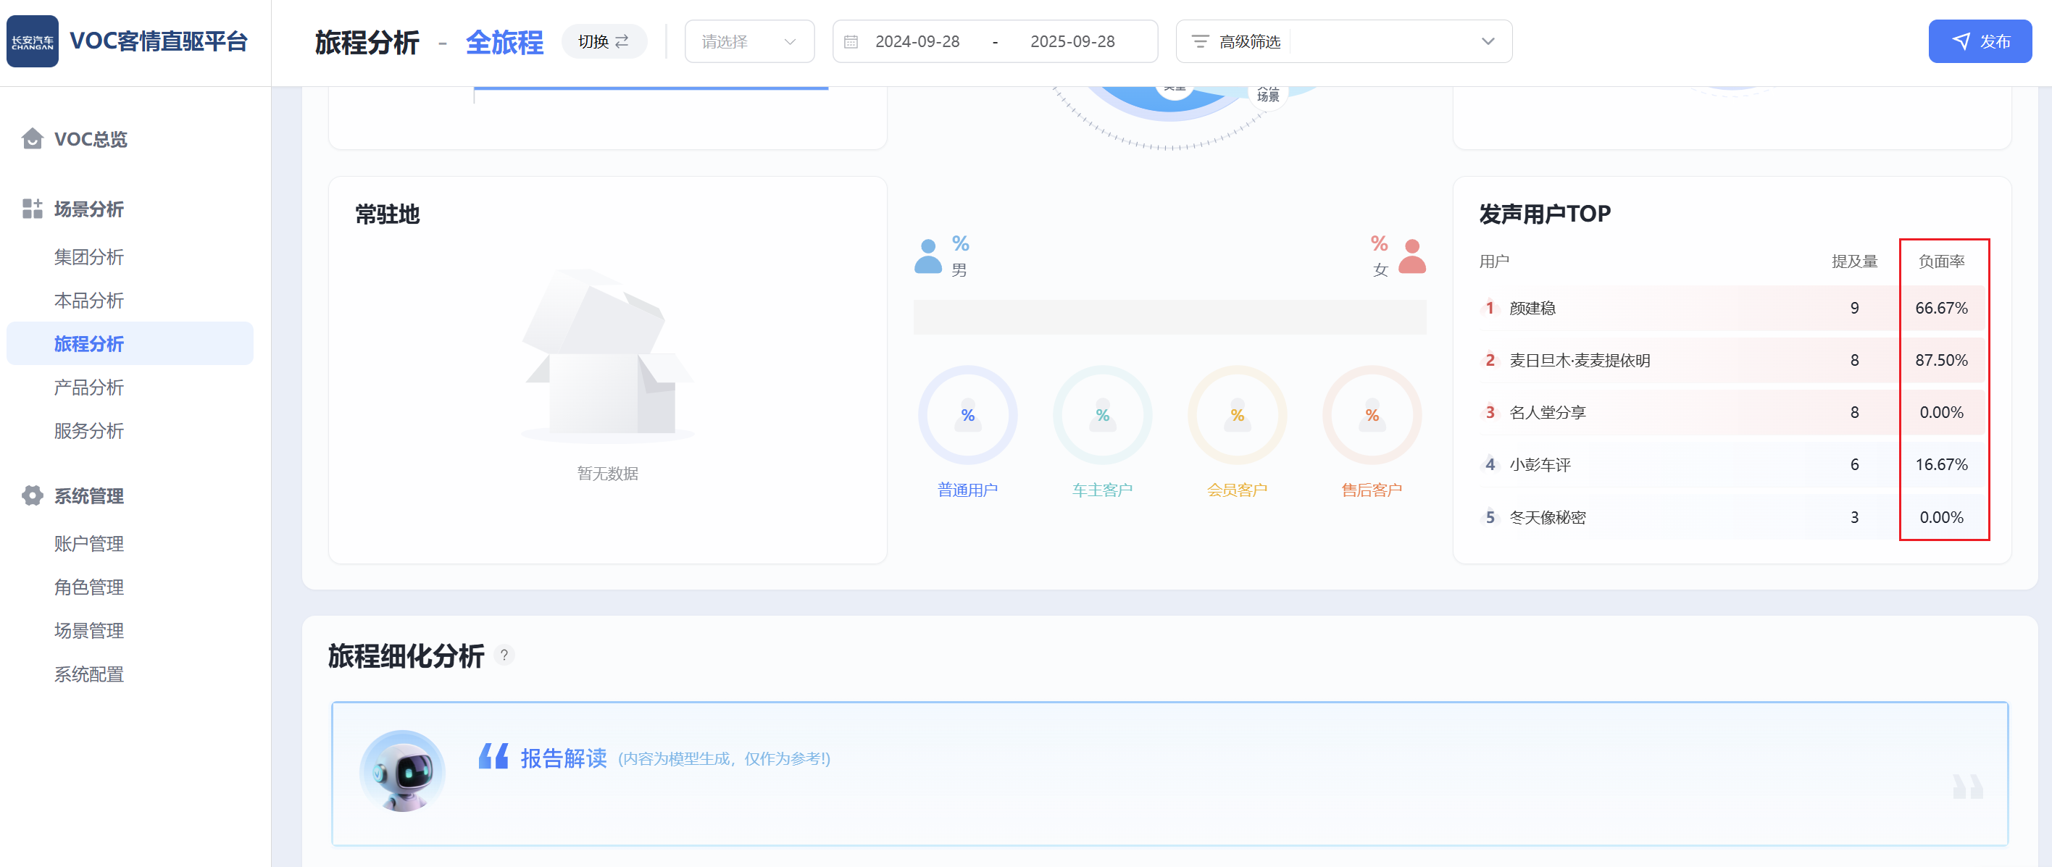2052x867 pixels.
Task: Click the male user icon
Action: click(x=928, y=256)
